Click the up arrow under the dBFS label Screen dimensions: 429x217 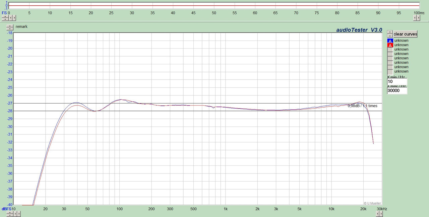[x=10, y=212]
